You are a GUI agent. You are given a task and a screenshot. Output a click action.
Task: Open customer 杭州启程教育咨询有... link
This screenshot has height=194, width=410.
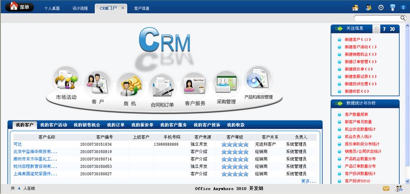35,166
